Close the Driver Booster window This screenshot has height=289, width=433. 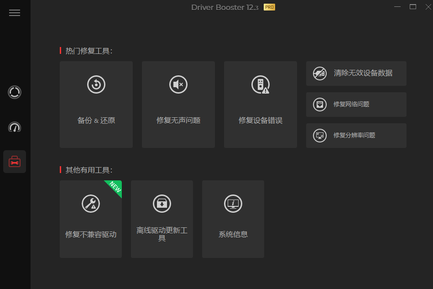(428, 7)
